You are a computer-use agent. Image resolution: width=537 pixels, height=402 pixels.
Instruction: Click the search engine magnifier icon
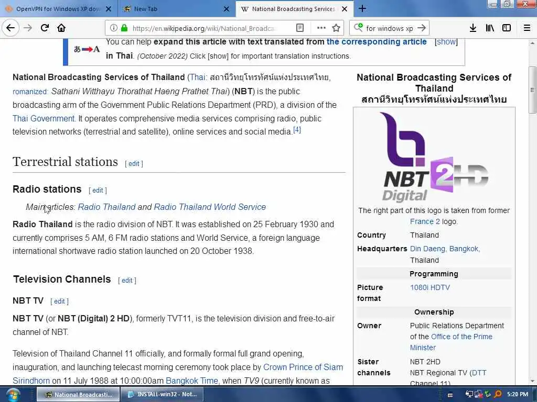(x=358, y=27)
